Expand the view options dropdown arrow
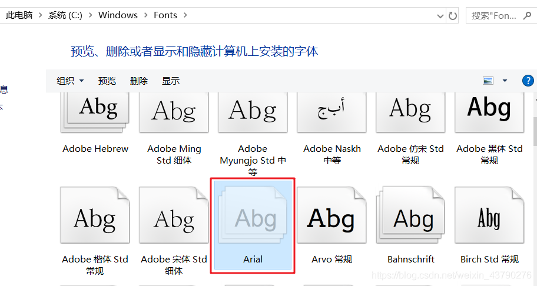 [505, 81]
